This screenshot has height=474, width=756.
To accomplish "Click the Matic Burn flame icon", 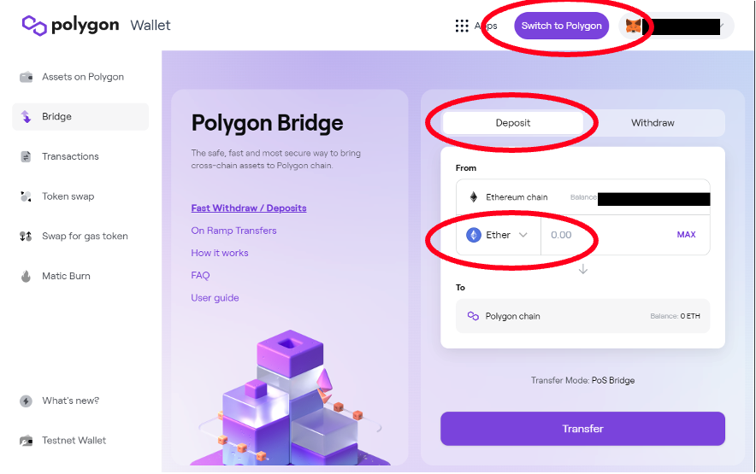I will (x=26, y=277).
